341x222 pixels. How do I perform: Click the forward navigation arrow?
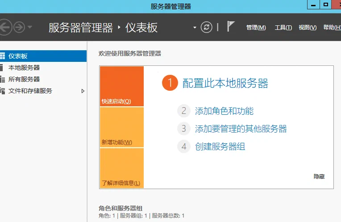coord(19,27)
